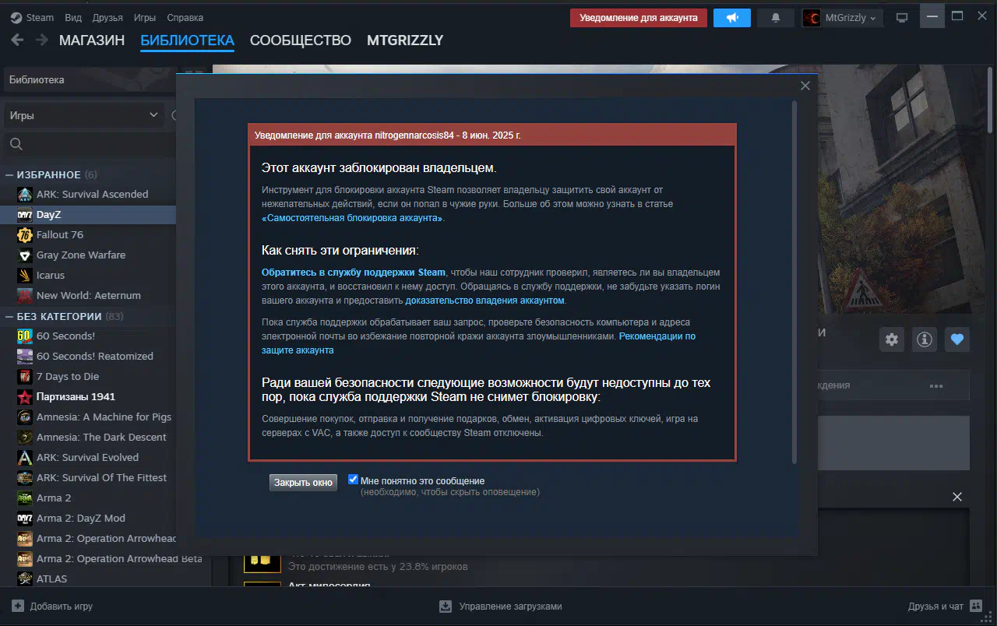Click the Big Picture monitor icon
Viewport: 997px width, 626px height.
[902, 17]
